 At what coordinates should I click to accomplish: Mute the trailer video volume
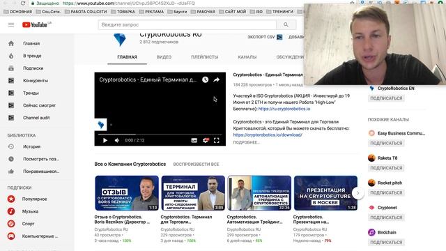tap(117, 140)
